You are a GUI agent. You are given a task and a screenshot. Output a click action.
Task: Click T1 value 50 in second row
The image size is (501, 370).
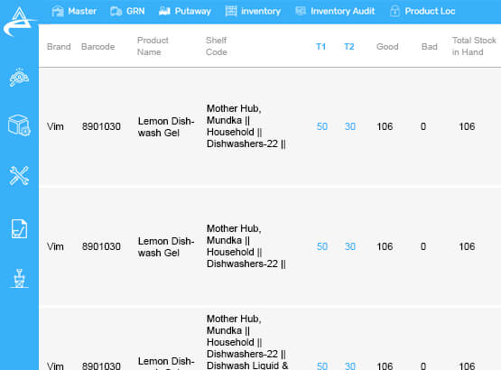coord(322,246)
